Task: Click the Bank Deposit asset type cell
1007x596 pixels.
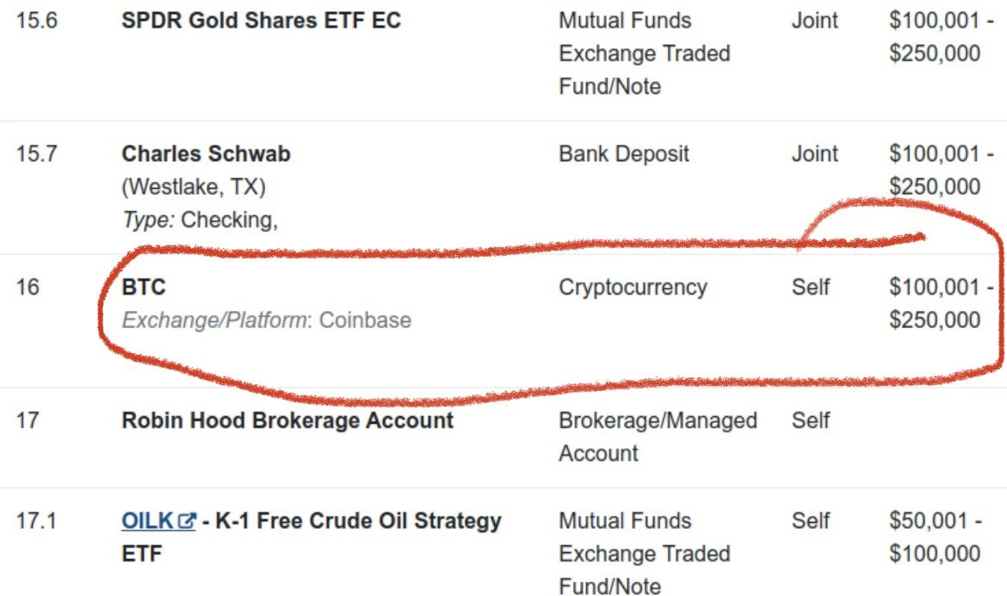Action: (x=624, y=154)
